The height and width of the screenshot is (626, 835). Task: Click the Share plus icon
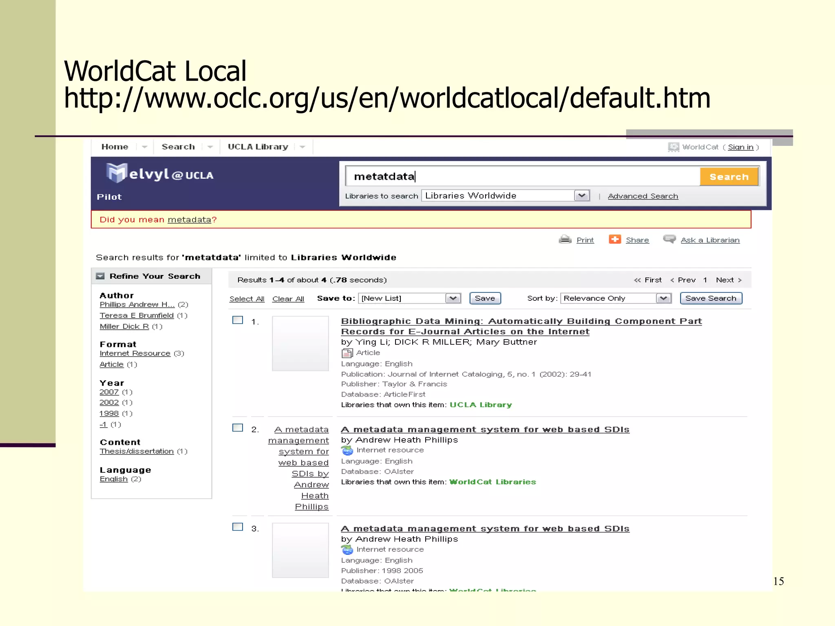coord(615,239)
